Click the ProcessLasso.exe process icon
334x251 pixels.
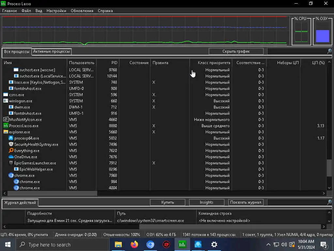tap(6, 126)
